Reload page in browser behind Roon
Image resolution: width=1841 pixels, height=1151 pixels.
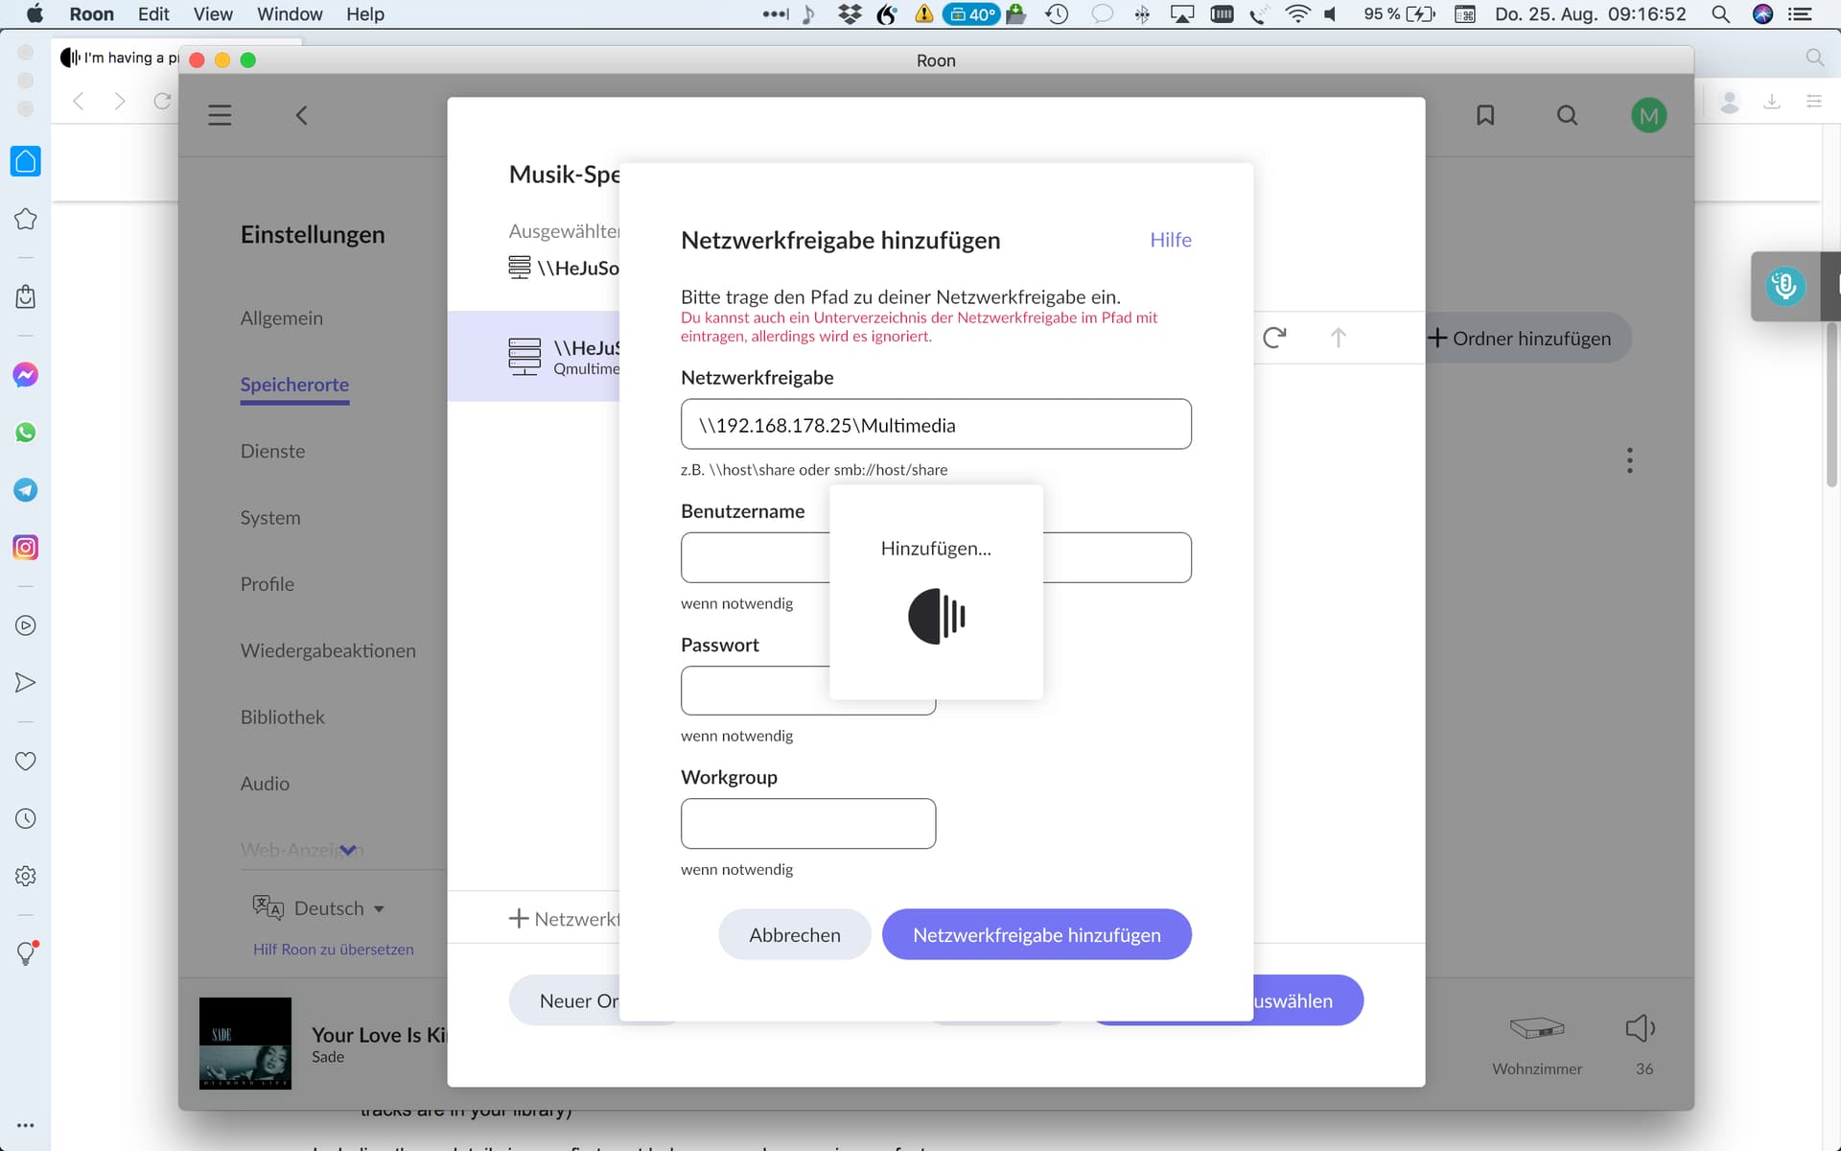click(x=162, y=101)
